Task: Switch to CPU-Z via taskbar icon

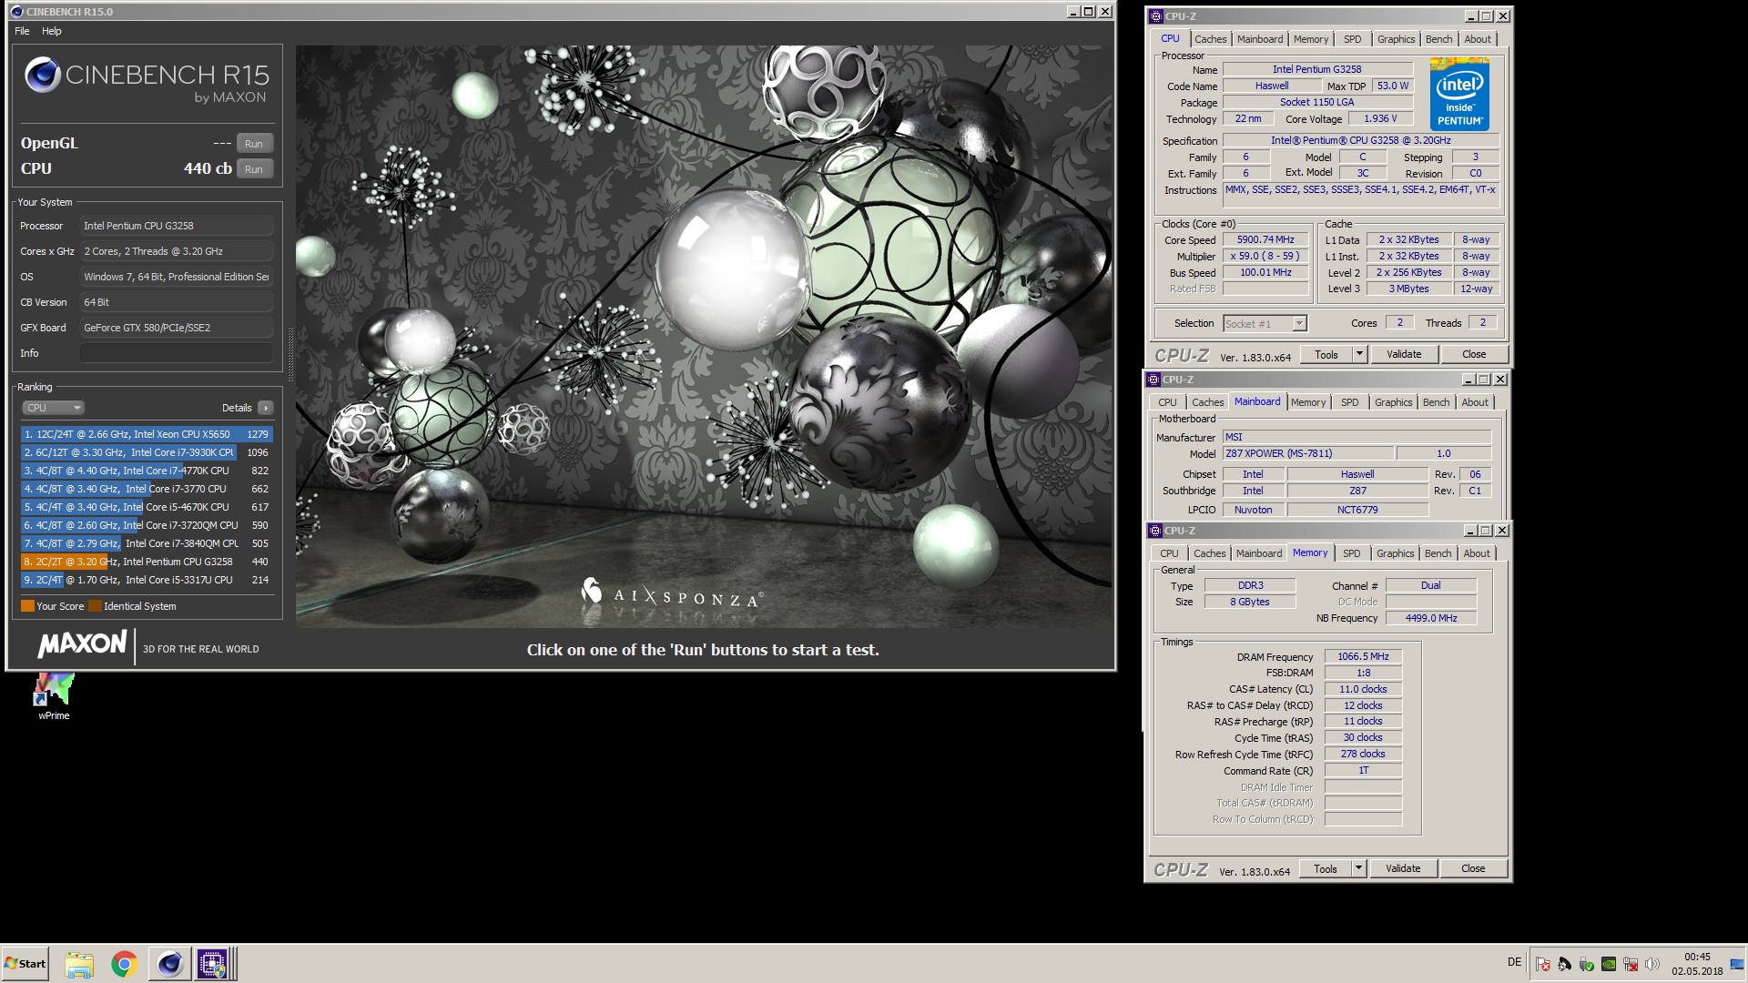Action: point(213,964)
